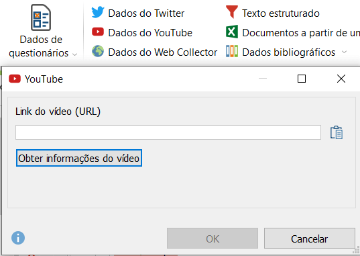Viewport: 360px width, 256px height.
Task: Click the Cancelar button
Action: click(x=310, y=239)
